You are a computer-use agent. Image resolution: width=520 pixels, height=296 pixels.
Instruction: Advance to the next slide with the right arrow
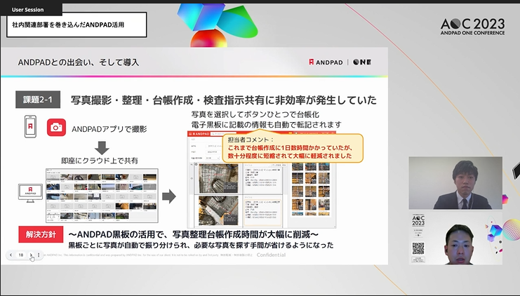coord(31,255)
